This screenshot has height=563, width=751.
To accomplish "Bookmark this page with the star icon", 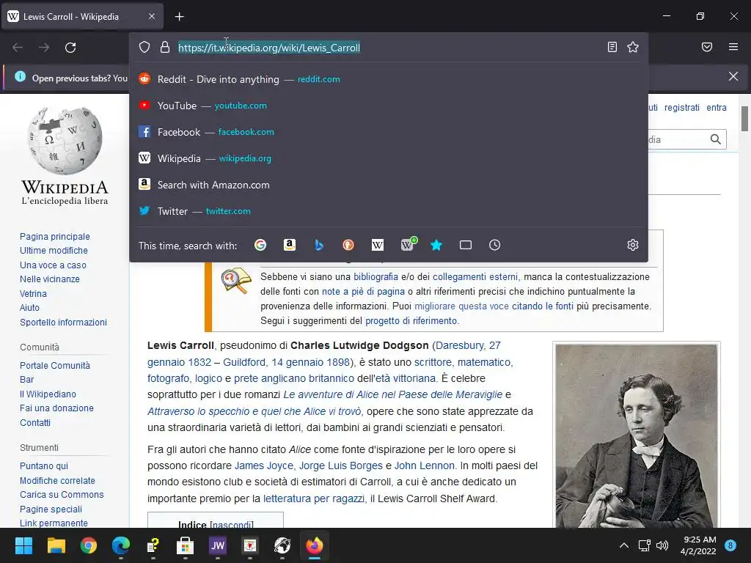I will [633, 47].
